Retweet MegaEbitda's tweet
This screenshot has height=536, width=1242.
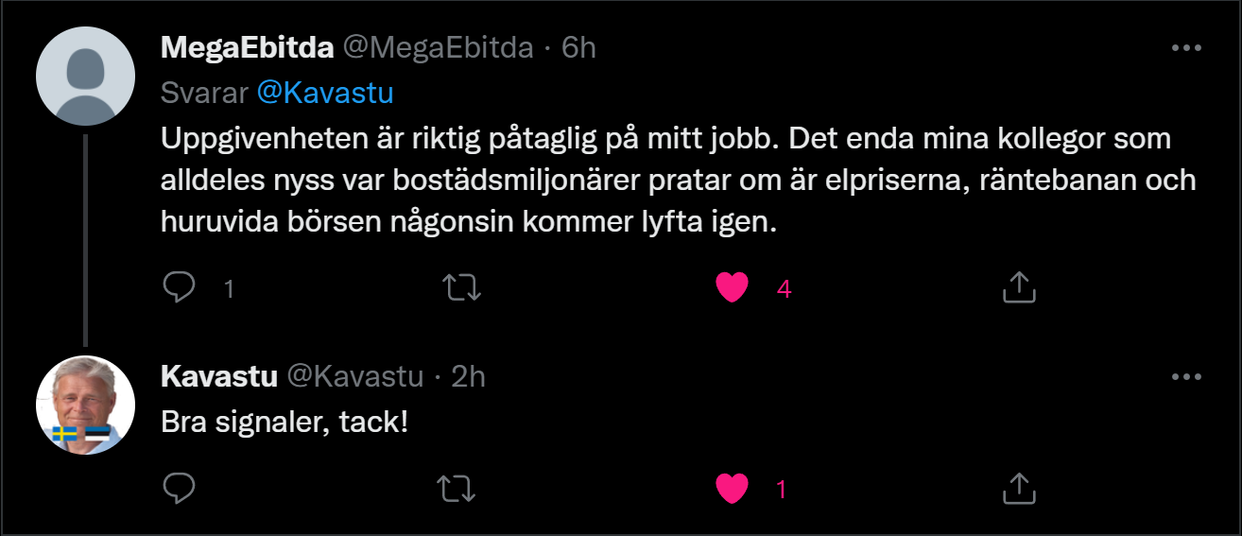coord(462,287)
